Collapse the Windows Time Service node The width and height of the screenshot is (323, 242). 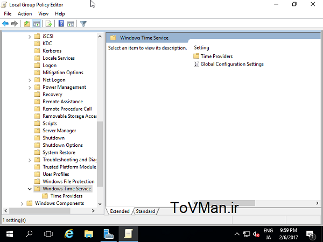pyautogui.click(x=30, y=189)
